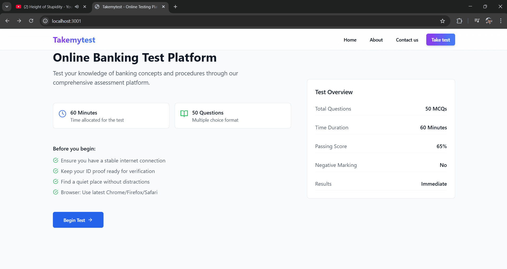Screen dimensions: 507x269
Task: Open the Chrome three-dot menu
Action: click(x=501, y=21)
